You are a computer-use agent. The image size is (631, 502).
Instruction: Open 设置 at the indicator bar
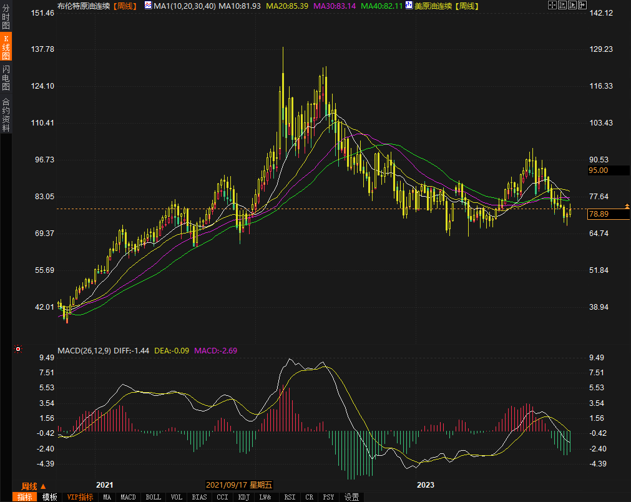point(352,497)
